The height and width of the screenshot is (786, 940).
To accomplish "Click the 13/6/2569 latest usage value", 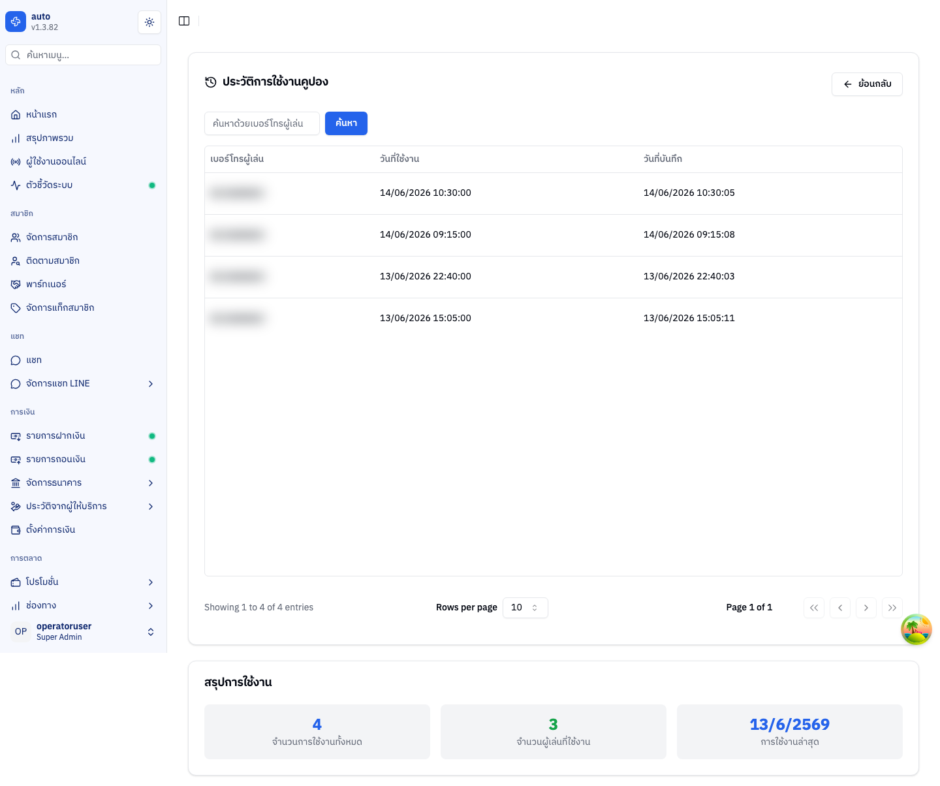I will [x=790, y=725].
